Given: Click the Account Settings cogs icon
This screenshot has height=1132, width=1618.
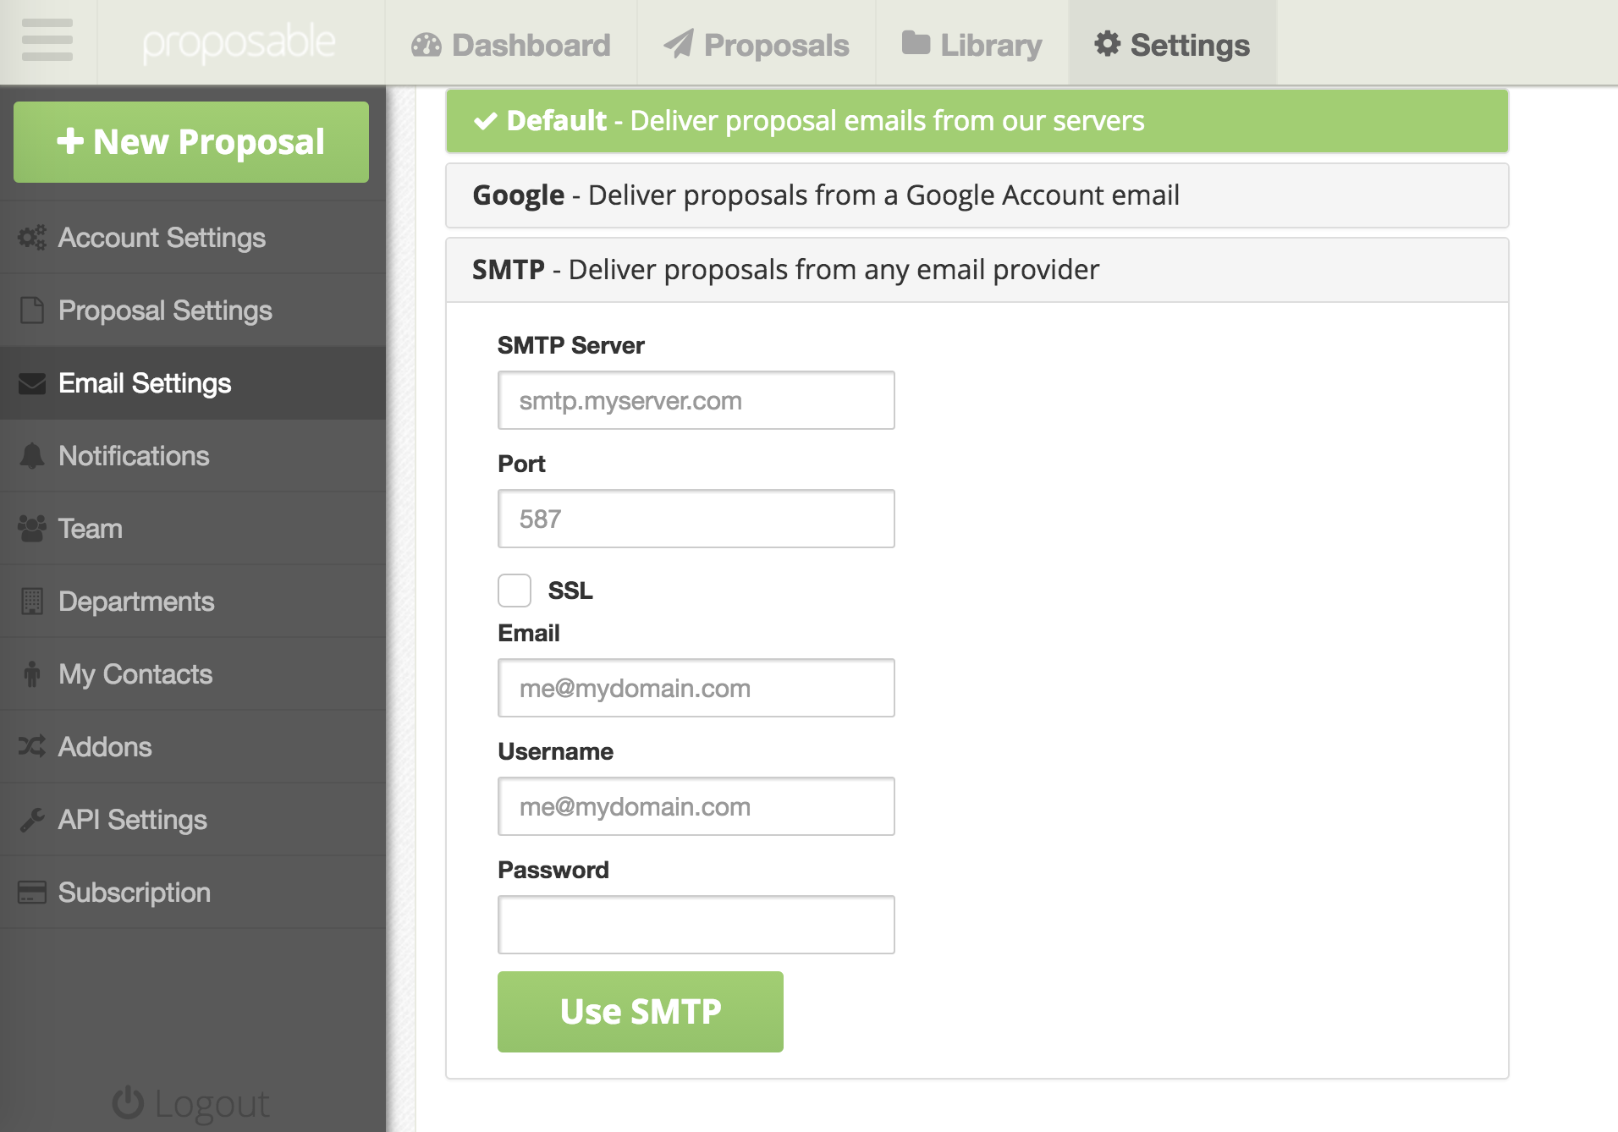Looking at the screenshot, I should tap(32, 238).
